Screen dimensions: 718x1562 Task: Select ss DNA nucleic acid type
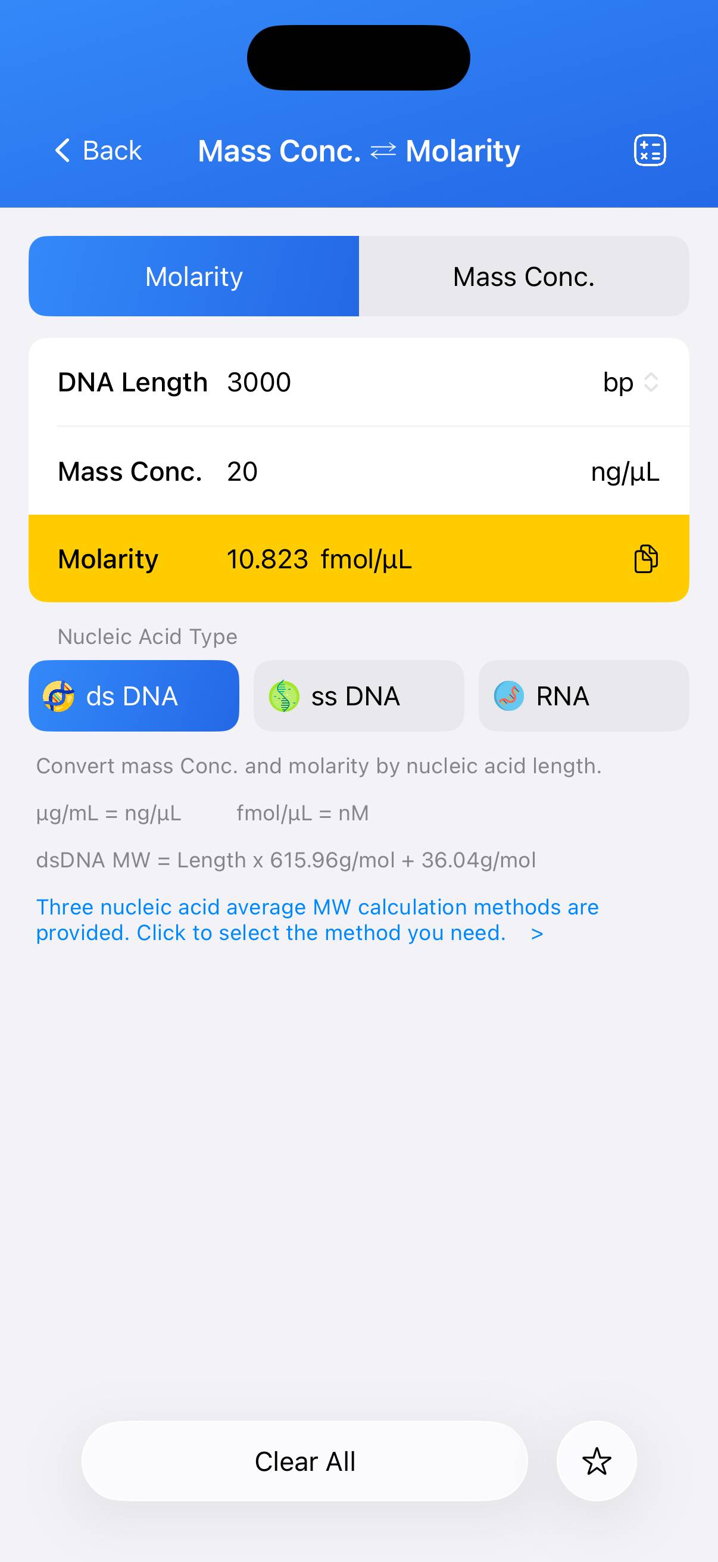tap(358, 696)
